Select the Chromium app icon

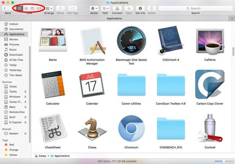click(132, 128)
